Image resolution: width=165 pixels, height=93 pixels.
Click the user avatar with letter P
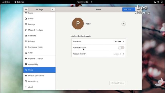point(78,24)
